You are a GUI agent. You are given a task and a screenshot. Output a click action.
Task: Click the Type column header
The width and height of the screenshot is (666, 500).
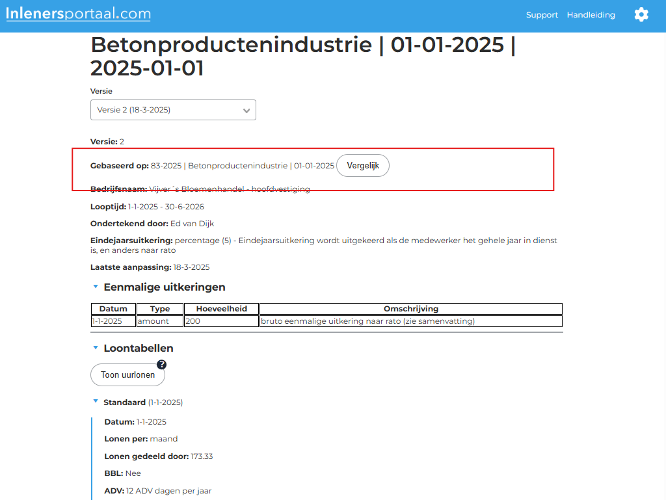[159, 309]
